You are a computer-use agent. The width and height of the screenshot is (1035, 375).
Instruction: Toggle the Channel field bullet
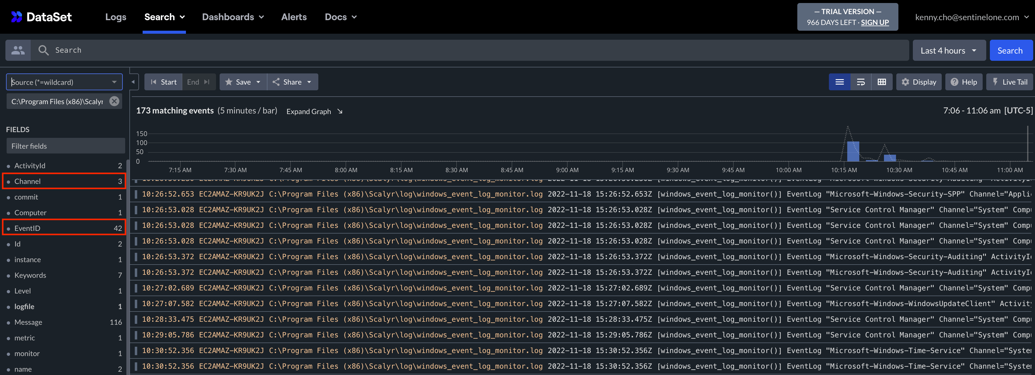click(9, 181)
